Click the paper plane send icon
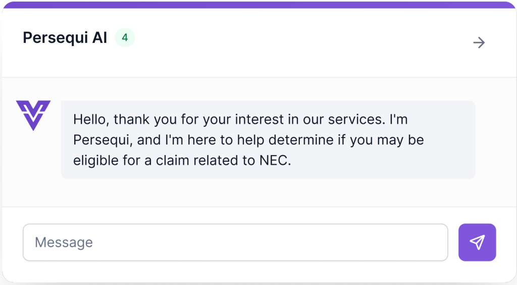The width and height of the screenshot is (517, 285). pos(477,243)
